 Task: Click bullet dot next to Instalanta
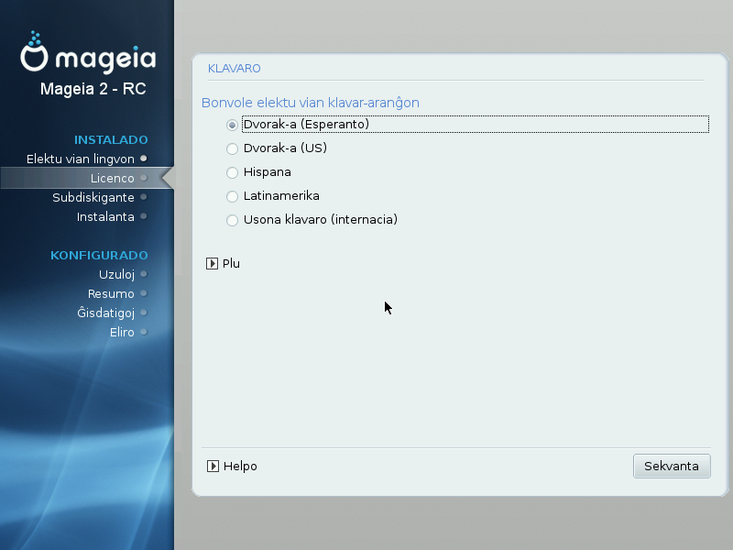144,216
